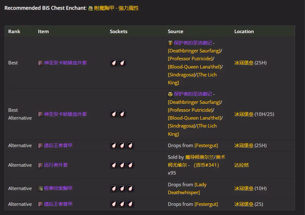
Task: Click third socket gem in 极寒绞索胸甲 row
Action: [130, 188]
